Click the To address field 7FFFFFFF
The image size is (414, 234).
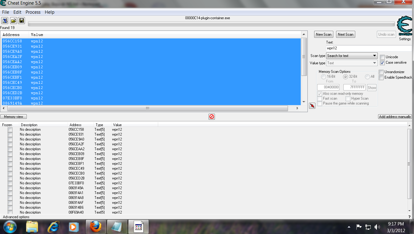click(354, 87)
